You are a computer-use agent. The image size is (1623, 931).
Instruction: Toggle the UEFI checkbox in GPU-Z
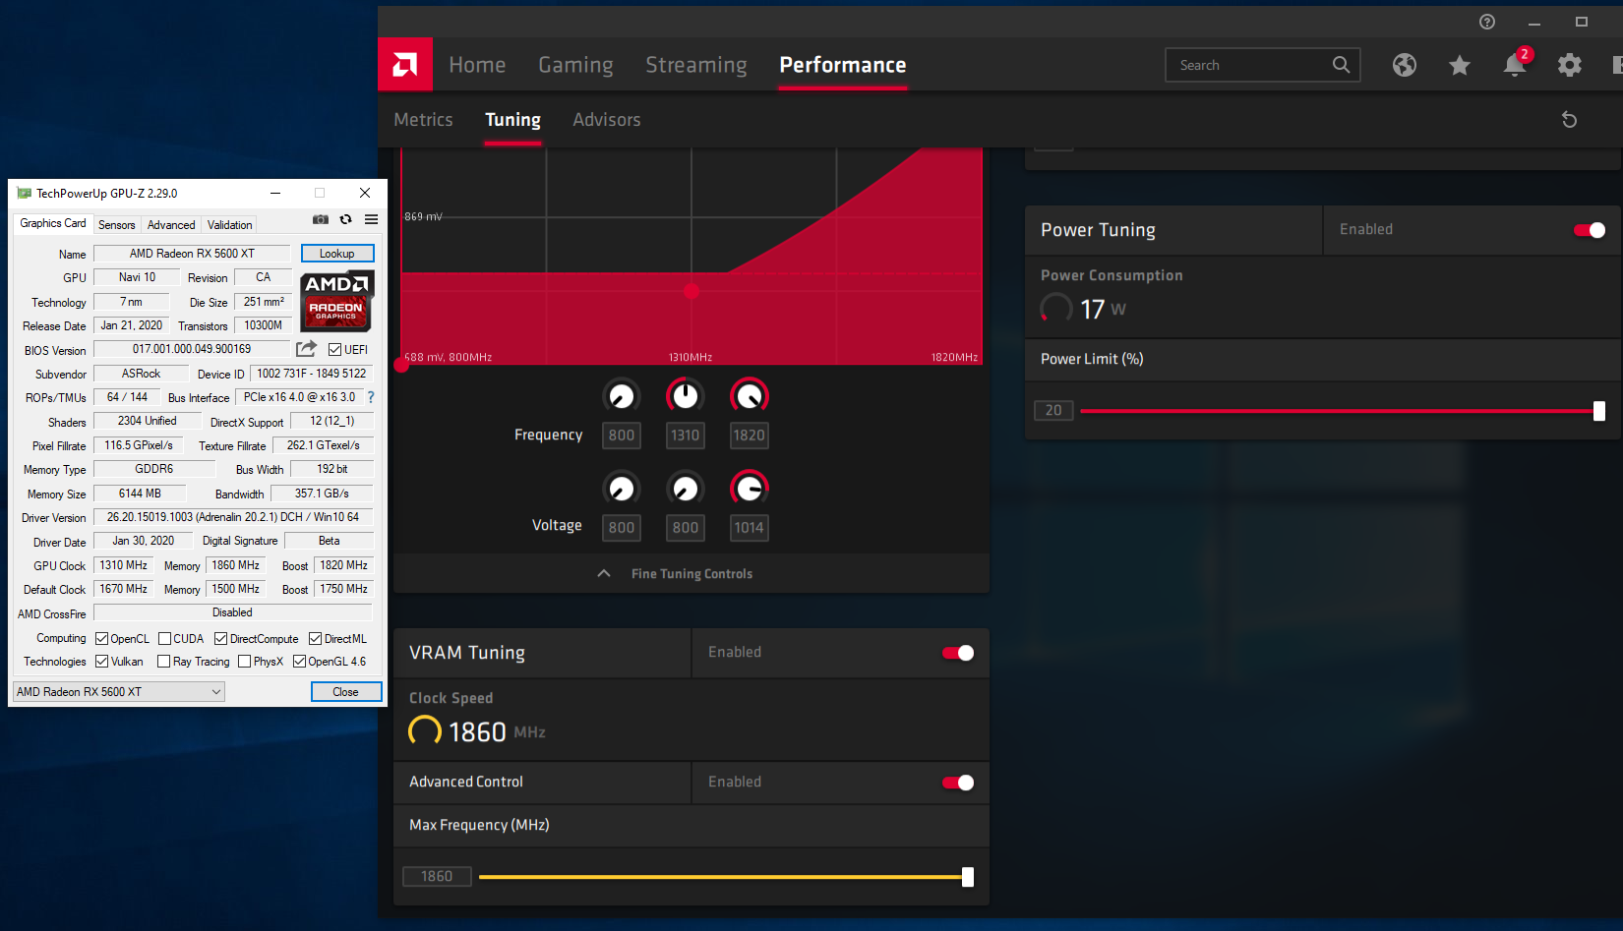334,350
